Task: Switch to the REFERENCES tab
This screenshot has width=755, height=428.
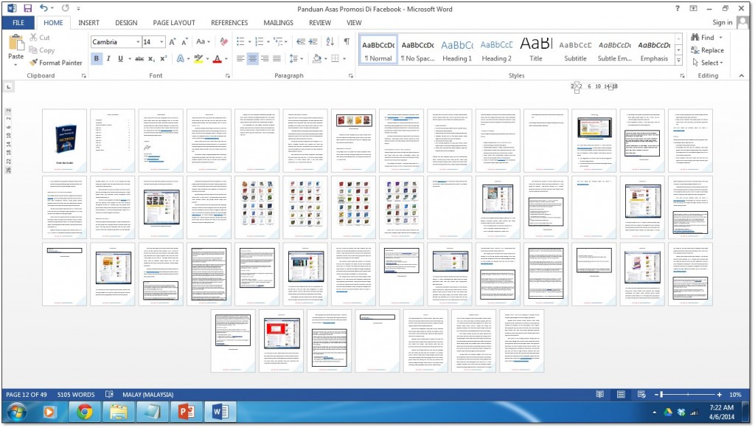Action: (x=229, y=23)
